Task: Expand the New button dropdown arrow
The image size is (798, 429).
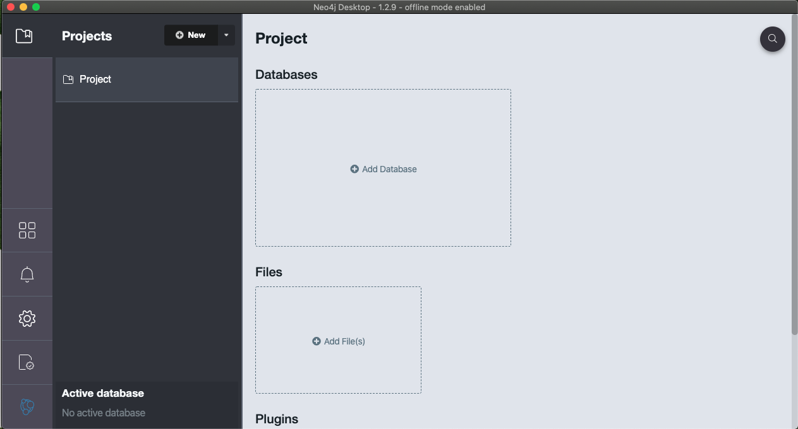Action: coord(226,35)
